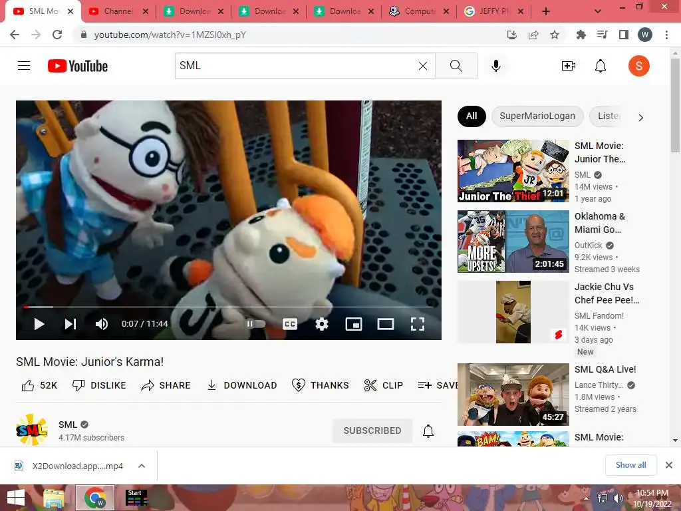Open the orange S account avatar

point(639,66)
